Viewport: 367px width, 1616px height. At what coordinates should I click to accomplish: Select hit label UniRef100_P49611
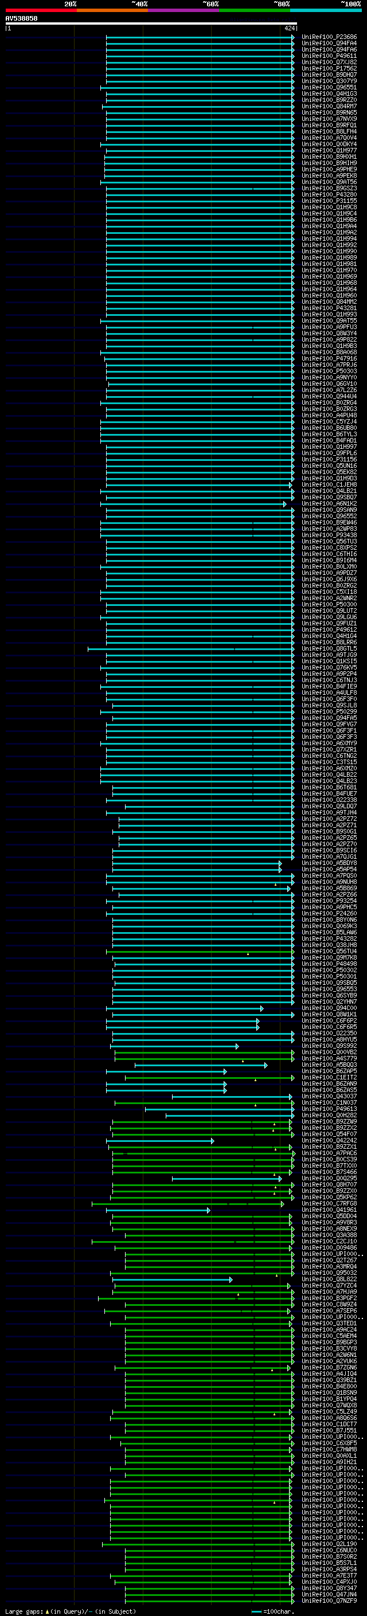click(329, 56)
